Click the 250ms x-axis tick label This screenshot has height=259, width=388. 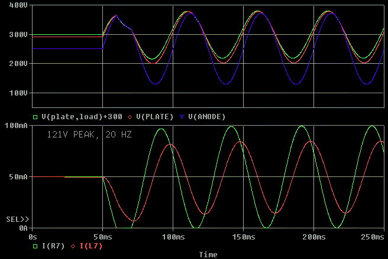click(373, 237)
